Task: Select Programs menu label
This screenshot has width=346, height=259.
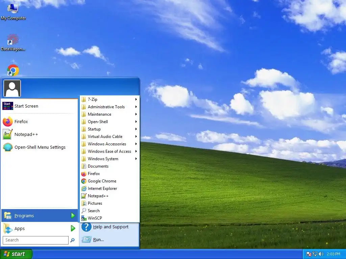Action: [24, 216]
